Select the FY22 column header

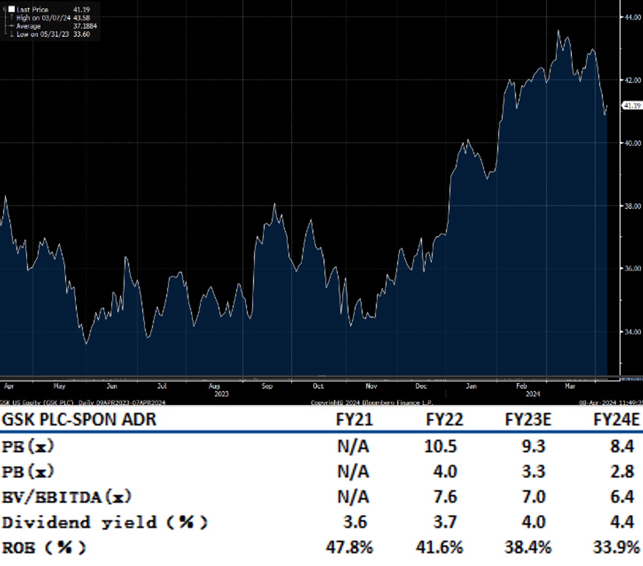tap(444, 419)
